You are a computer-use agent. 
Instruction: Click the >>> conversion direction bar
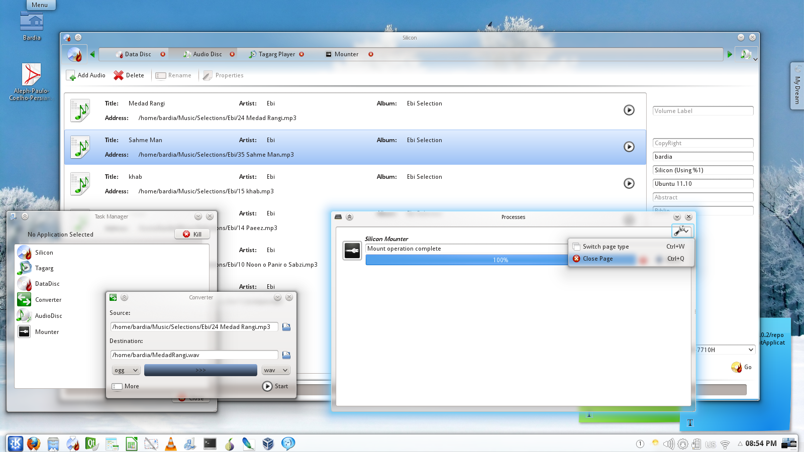tap(200, 370)
